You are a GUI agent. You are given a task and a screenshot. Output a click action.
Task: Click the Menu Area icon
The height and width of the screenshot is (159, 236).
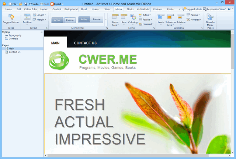(x=115, y=17)
